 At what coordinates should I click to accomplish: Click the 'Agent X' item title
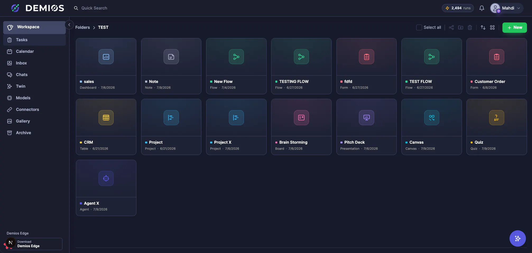point(91,203)
